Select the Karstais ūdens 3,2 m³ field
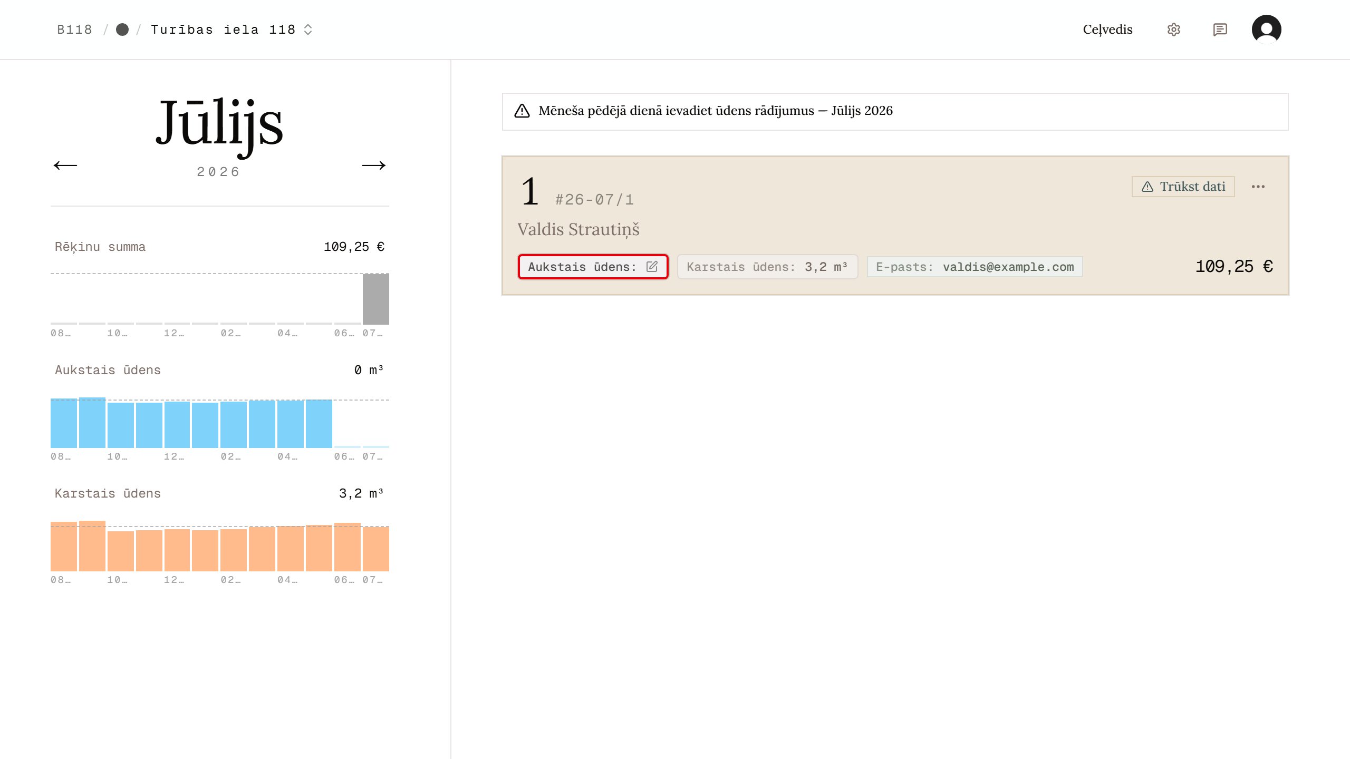 [767, 267]
